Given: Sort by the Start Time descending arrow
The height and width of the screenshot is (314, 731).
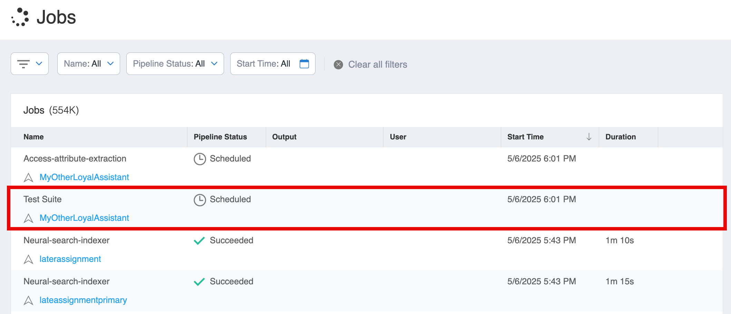Looking at the screenshot, I should [x=589, y=137].
